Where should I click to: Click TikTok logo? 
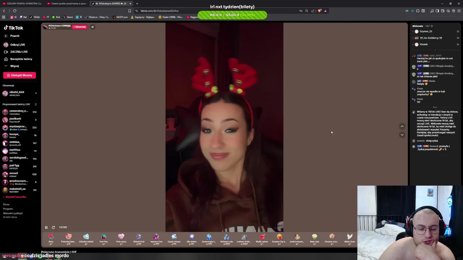pos(13,28)
